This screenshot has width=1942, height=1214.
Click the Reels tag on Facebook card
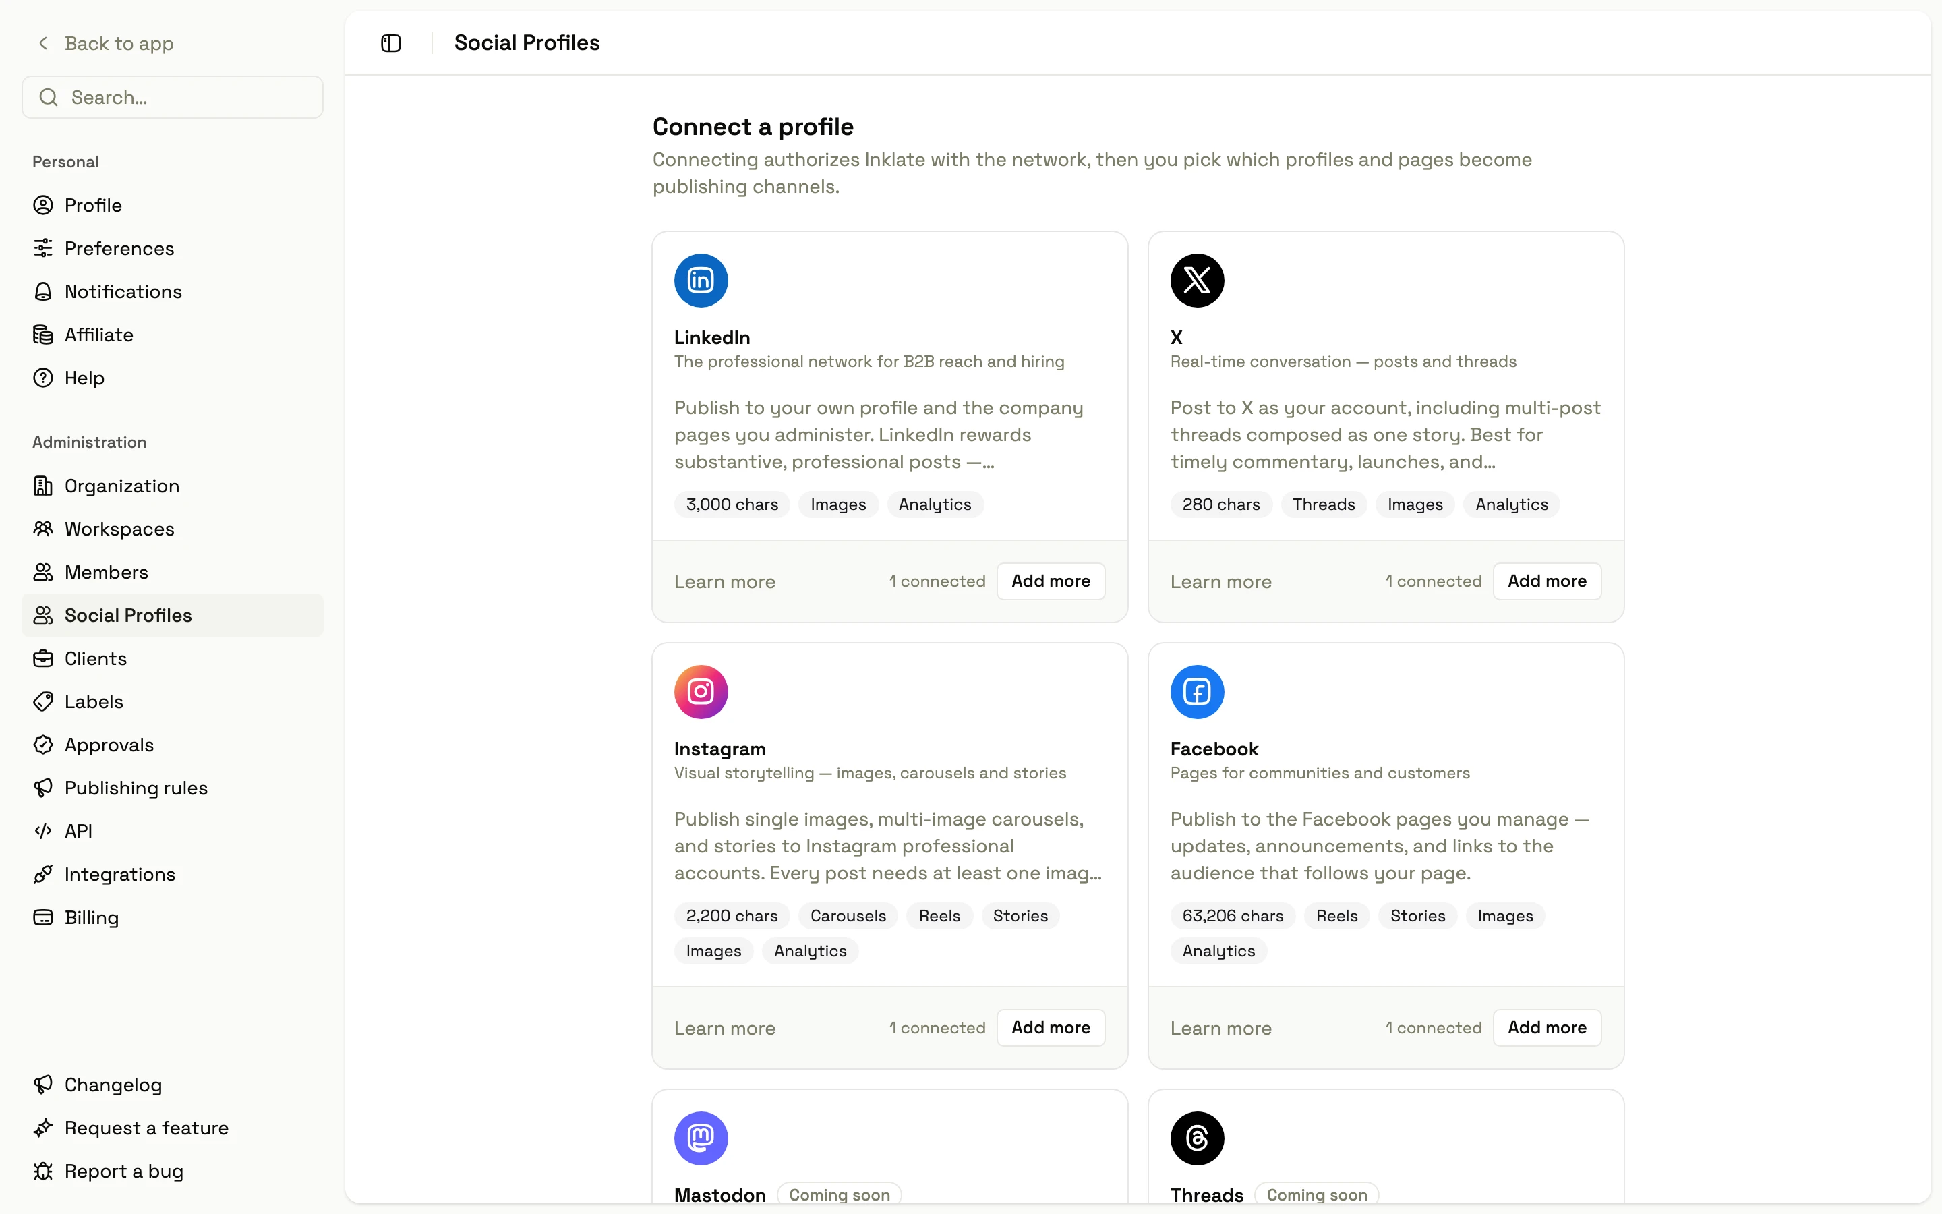pyautogui.click(x=1337, y=915)
